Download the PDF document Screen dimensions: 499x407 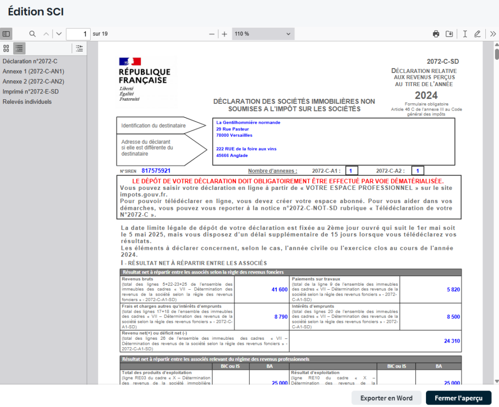point(449,34)
